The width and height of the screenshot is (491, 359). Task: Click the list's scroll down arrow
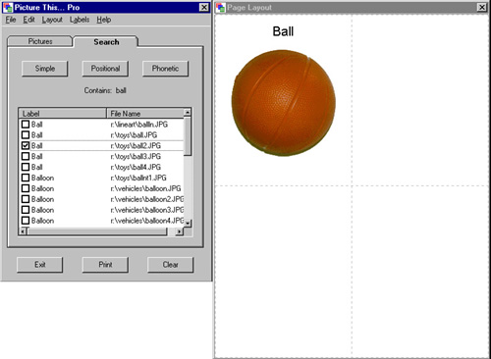(188, 223)
